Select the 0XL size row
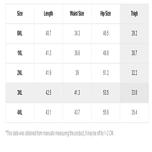This screenshot has height=152, width=152. 77,33
